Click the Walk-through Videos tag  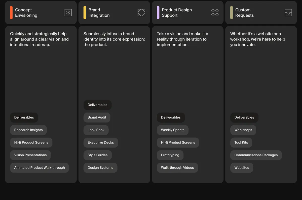pyautogui.click(x=177, y=168)
